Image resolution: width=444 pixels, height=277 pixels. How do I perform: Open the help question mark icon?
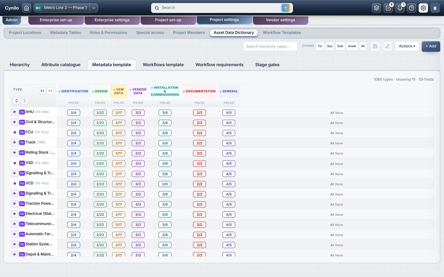point(412,8)
